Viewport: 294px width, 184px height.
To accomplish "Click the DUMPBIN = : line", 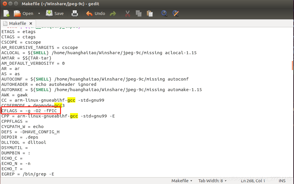I will (x=16, y=153).
